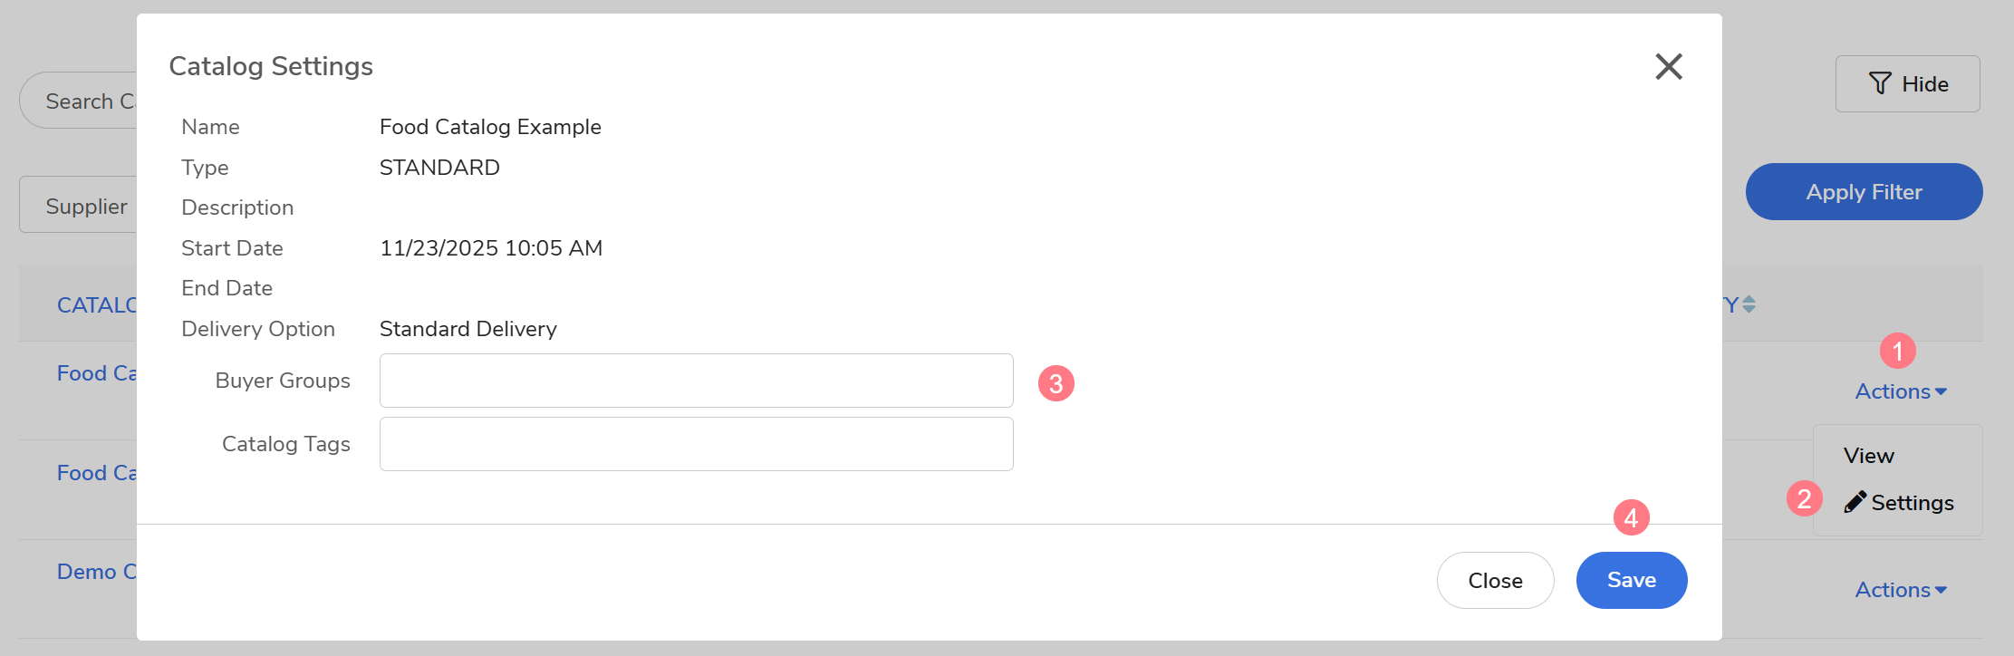Open the Demo catalog link
The image size is (2014, 656).
point(96,572)
